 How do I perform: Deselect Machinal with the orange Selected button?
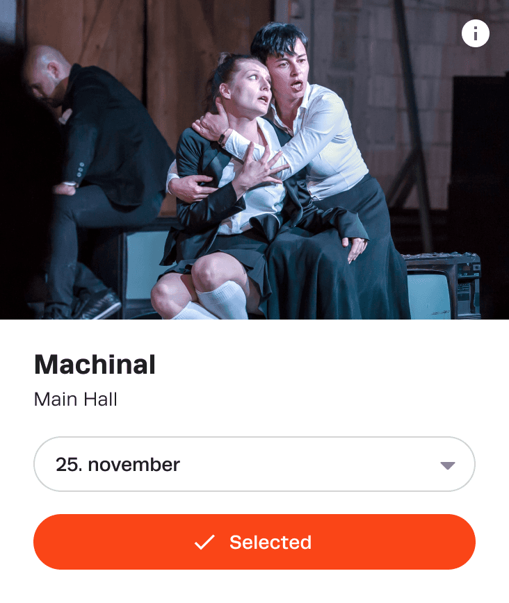click(x=255, y=542)
